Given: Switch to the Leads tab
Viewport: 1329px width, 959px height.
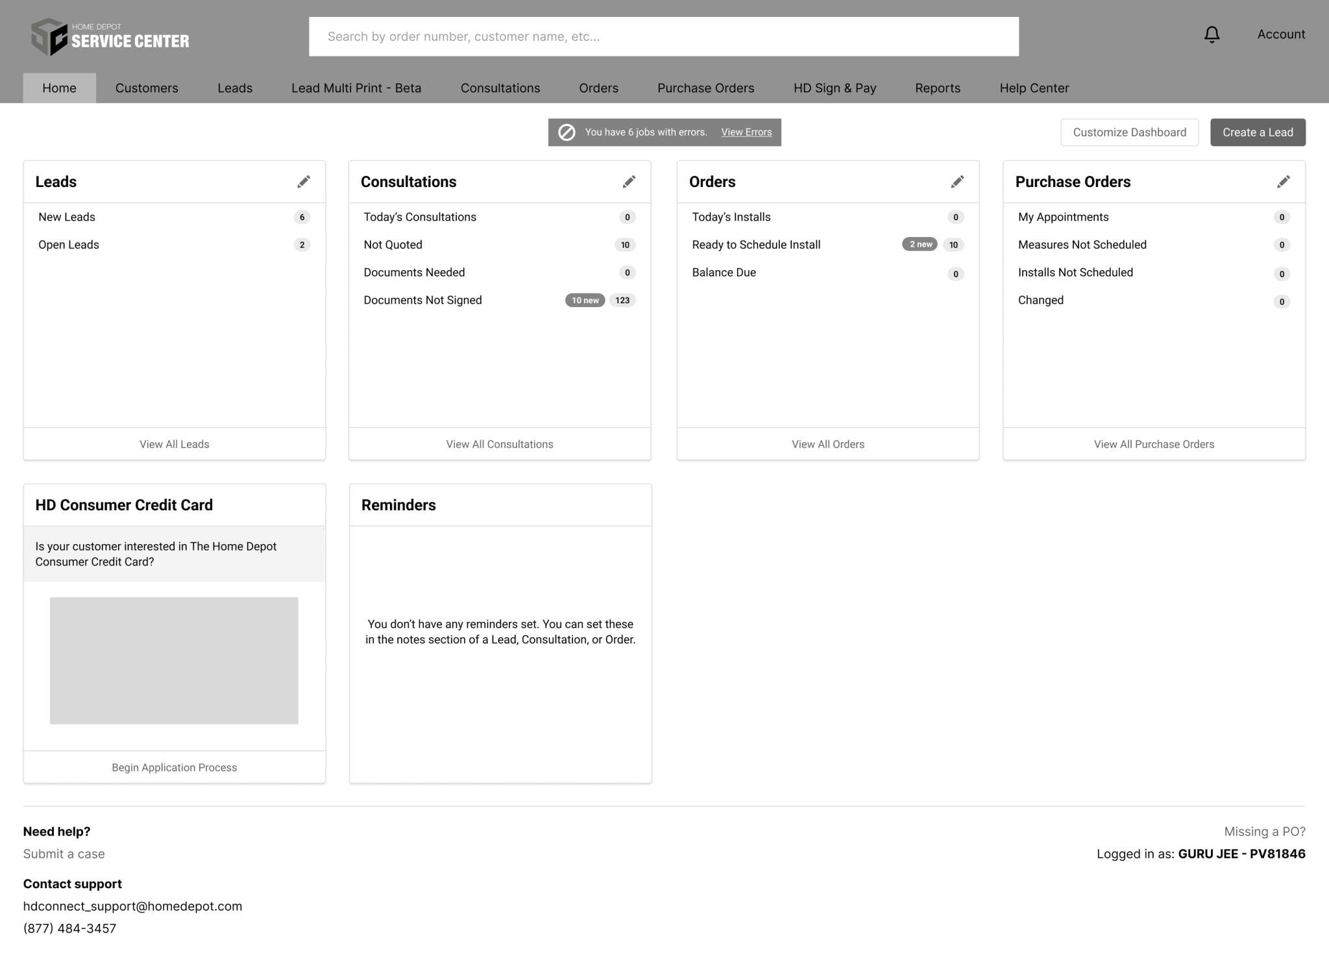Looking at the screenshot, I should [235, 88].
